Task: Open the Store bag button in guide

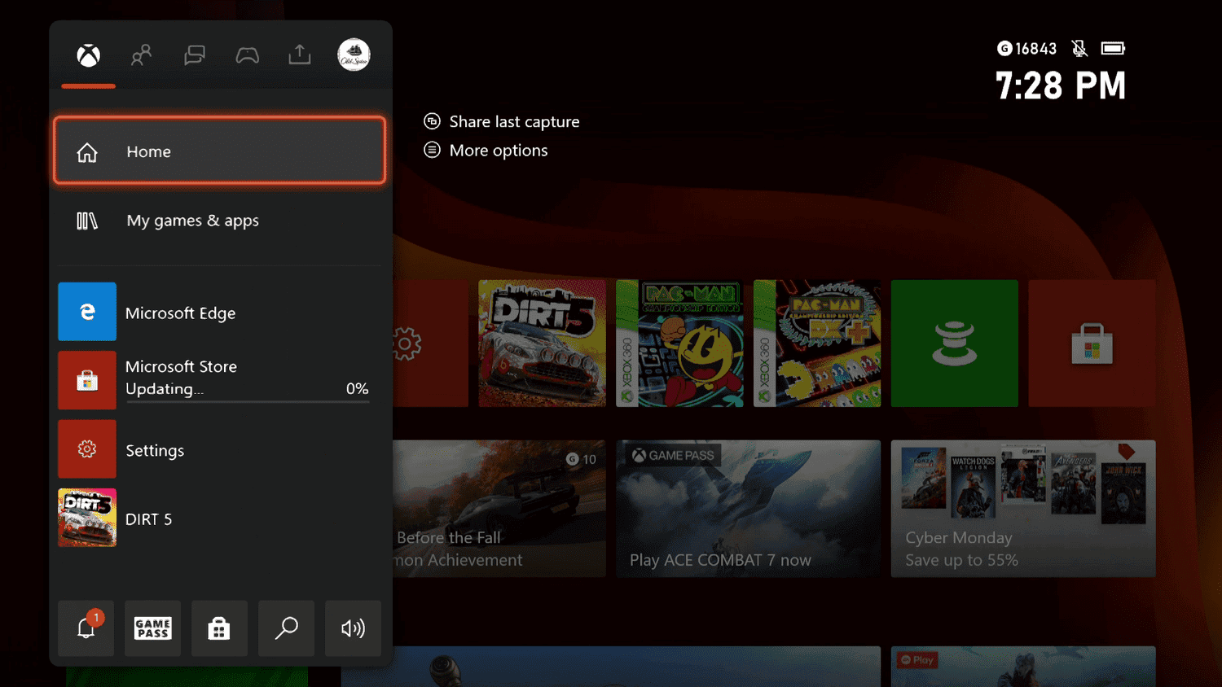Action: click(x=219, y=628)
